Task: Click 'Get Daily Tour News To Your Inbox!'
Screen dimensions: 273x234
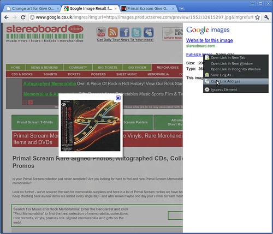Action: click(125, 40)
